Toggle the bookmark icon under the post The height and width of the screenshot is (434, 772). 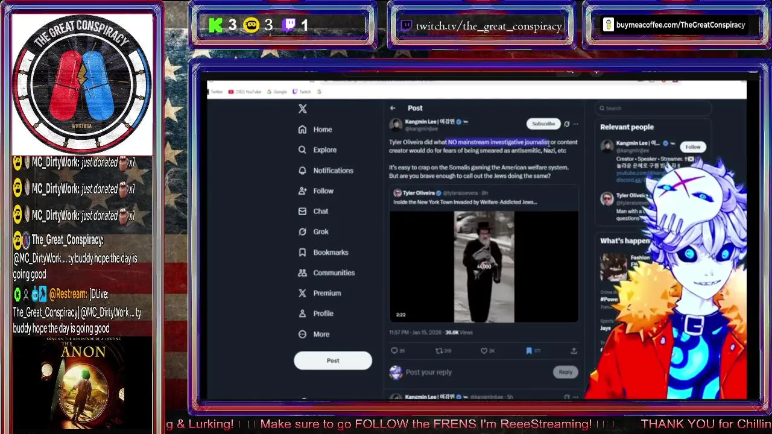[x=528, y=351]
